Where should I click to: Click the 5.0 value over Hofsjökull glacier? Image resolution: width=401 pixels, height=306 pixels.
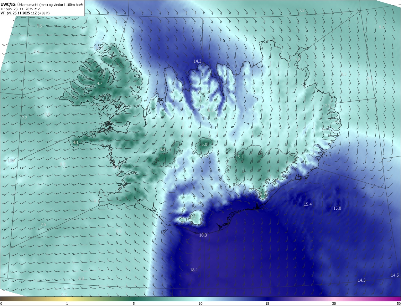[x=204, y=145]
